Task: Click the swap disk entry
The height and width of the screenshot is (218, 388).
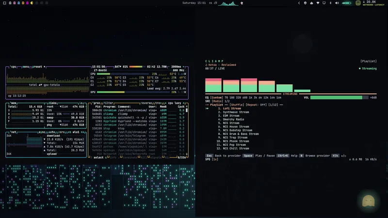Action: coord(65,118)
